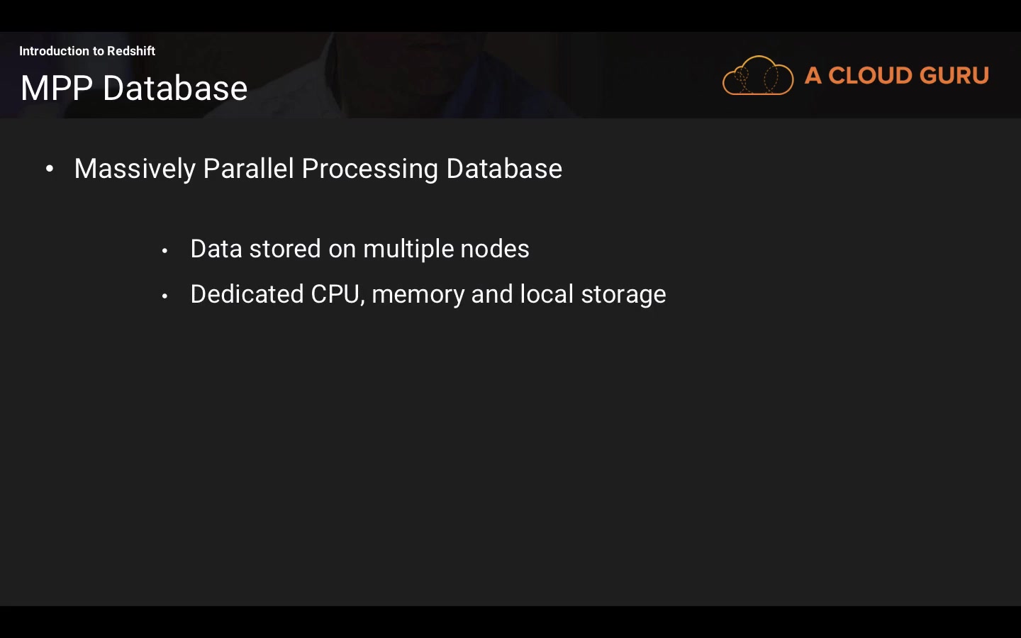Viewport: 1021px width, 638px height.
Task: Click the word "storage" in the third bullet
Action: 623,294
